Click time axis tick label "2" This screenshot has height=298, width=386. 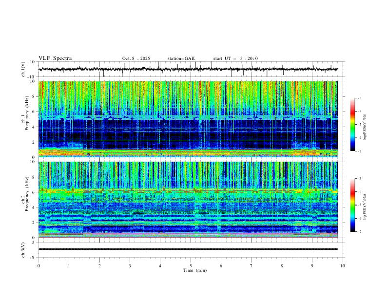(x=99, y=266)
